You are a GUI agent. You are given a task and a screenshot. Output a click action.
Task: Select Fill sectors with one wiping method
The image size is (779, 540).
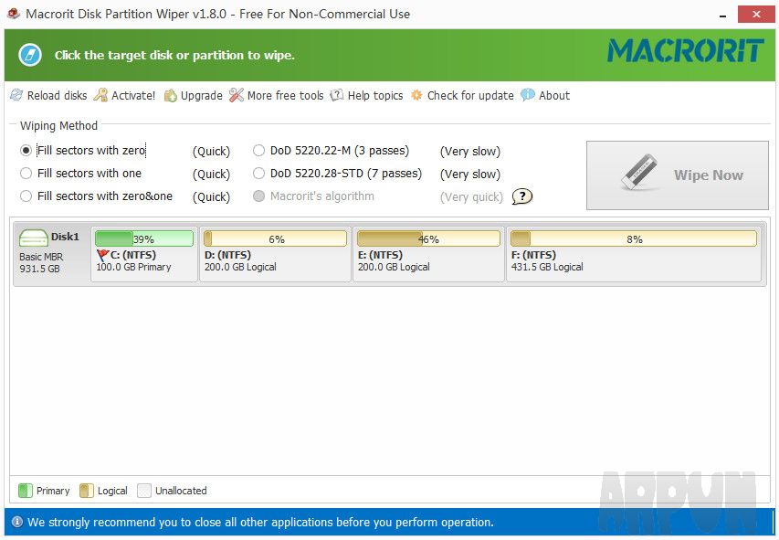click(x=26, y=173)
